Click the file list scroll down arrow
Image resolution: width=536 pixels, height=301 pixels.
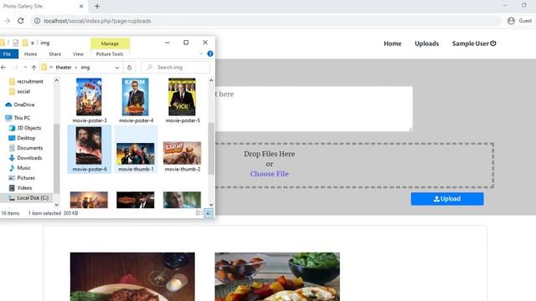pos(211,205)
